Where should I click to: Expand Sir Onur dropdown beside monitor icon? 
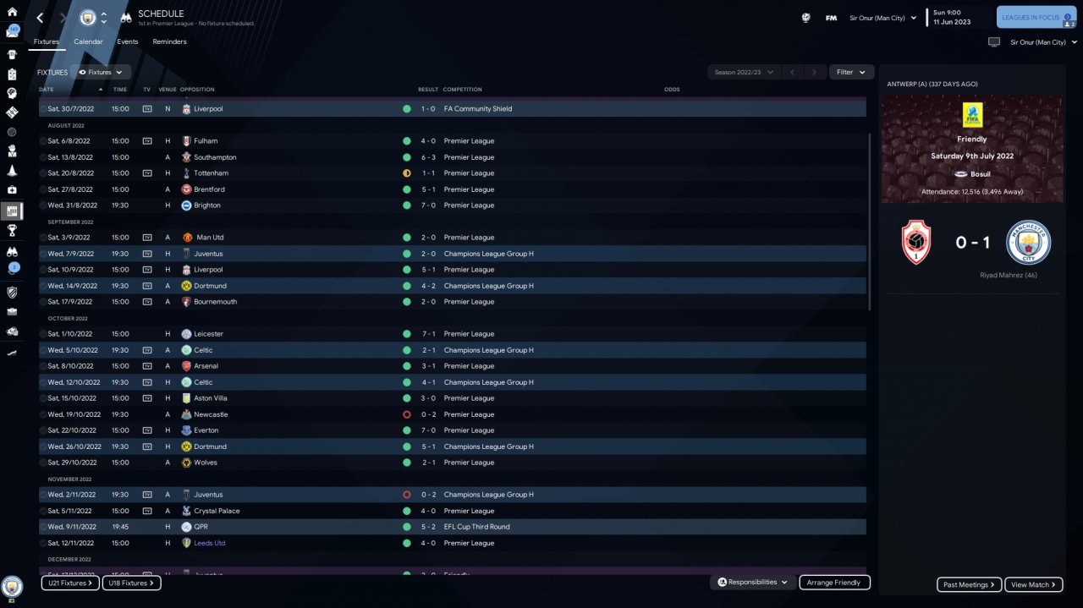[x=1043, y=41]
